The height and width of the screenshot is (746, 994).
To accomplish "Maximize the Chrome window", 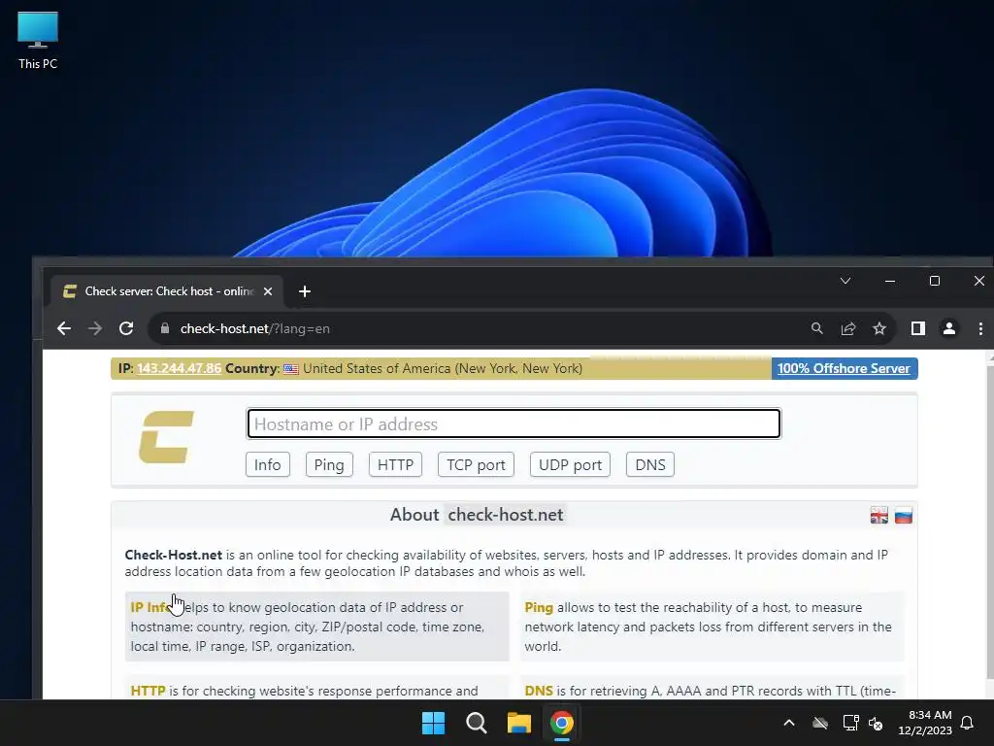I will point(935,281).
